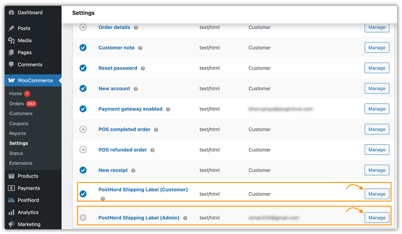Toggle Reset password enabled checkmark
Image resolution: width=402 pixels, height=234 pixels.
tap(83, 68)
